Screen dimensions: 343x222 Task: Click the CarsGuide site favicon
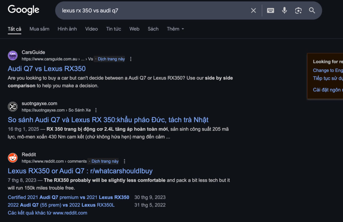click(13, 55)
